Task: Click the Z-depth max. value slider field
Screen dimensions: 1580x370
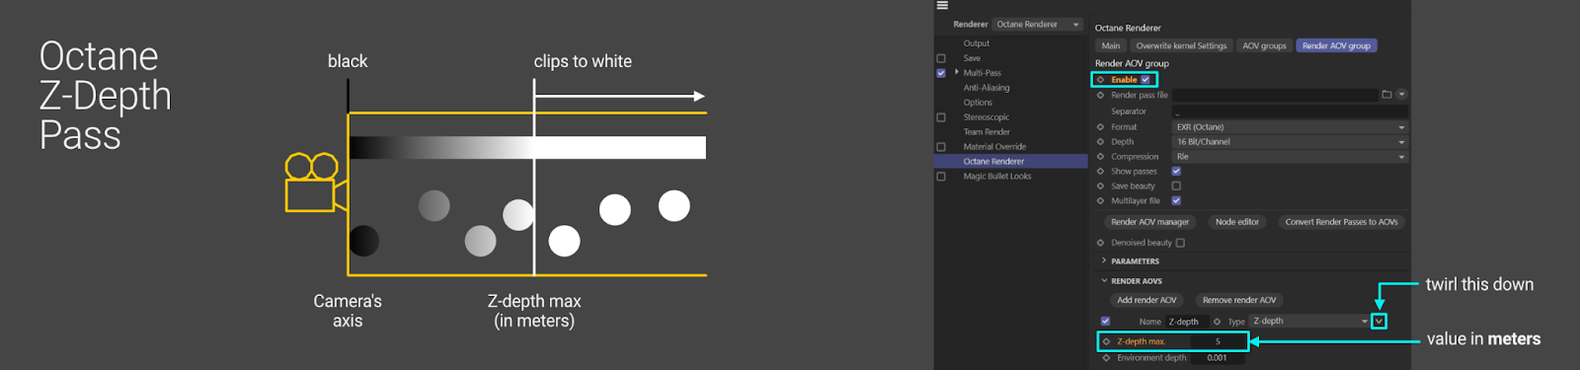Action: coord(1218,341)
